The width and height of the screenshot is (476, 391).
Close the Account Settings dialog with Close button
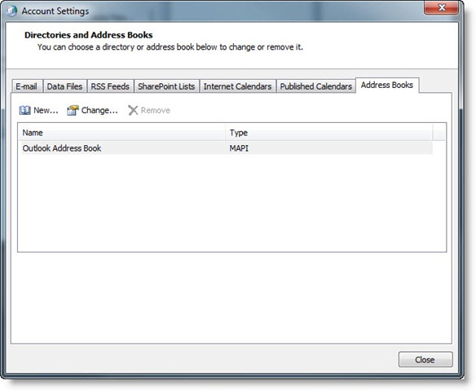425,359
